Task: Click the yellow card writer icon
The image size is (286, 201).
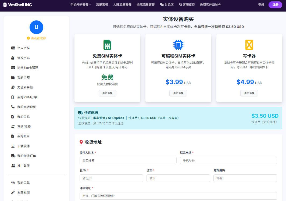Action: [x=249, y=45]
